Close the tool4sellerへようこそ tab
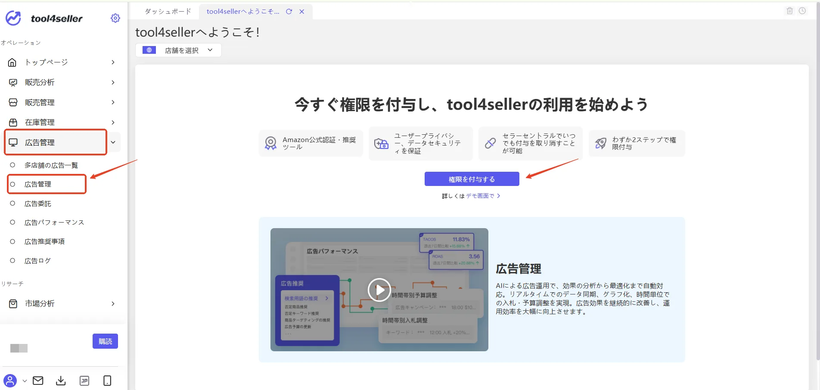 pyautogui.click(x=302, y=12)
